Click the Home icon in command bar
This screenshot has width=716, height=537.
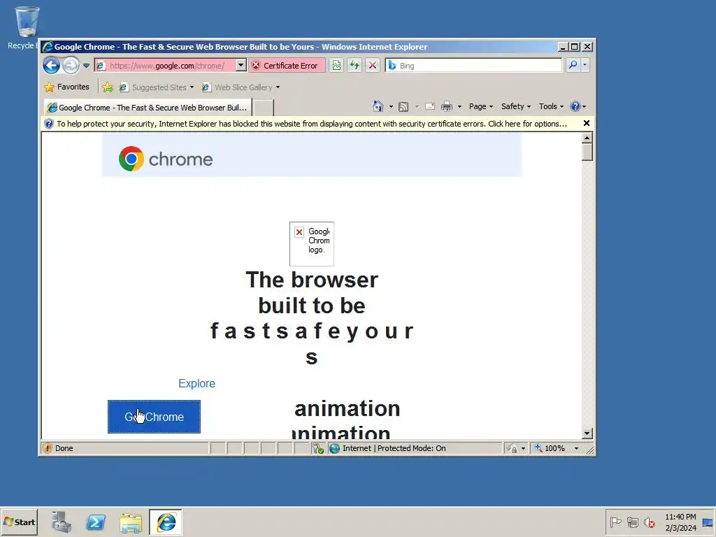tap(378, 106)
